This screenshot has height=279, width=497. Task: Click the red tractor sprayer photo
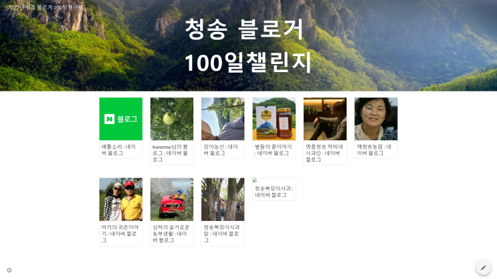click(x=172, y=200)
